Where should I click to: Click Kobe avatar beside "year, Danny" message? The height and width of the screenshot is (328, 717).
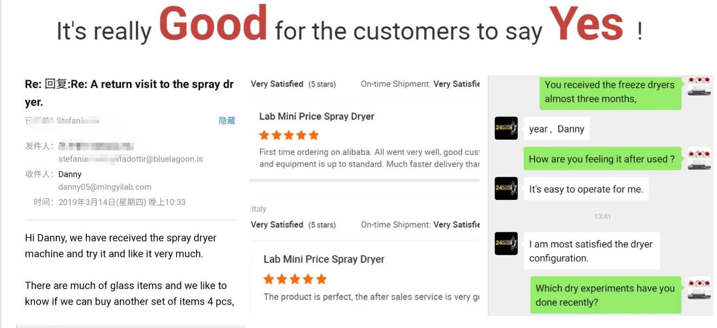pyautogui.click(x=506, y=128)
